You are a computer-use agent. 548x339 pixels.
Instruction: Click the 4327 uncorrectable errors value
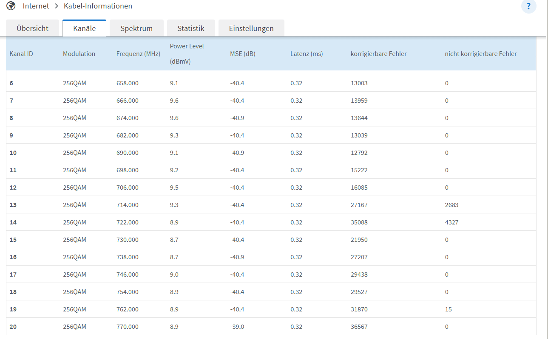(451, 222)
